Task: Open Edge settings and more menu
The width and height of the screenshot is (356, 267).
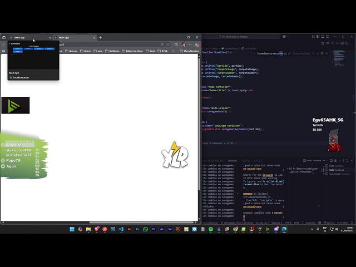Action: [190, 44]
